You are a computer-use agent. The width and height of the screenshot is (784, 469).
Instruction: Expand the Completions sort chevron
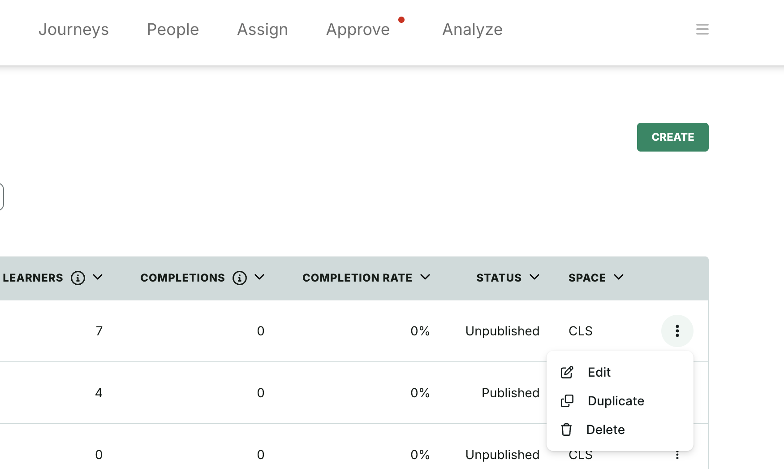pyautogui.click(x=259, y=277)
